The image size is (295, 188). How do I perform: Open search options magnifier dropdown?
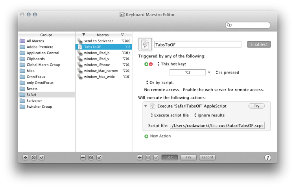tap(229, 25)
